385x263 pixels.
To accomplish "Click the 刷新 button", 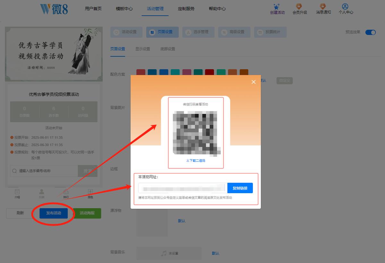I will (x=20, y=213).
